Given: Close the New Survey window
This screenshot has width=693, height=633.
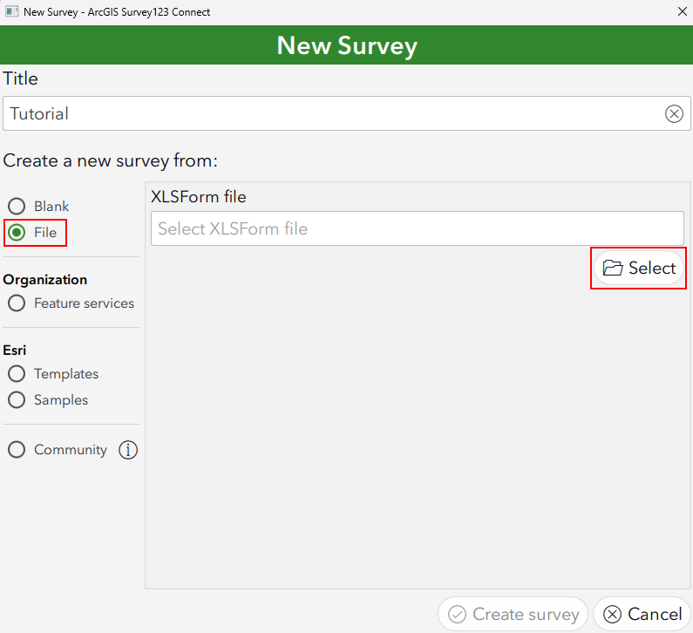Looking at the screenshot, I should tap(681, 12).
